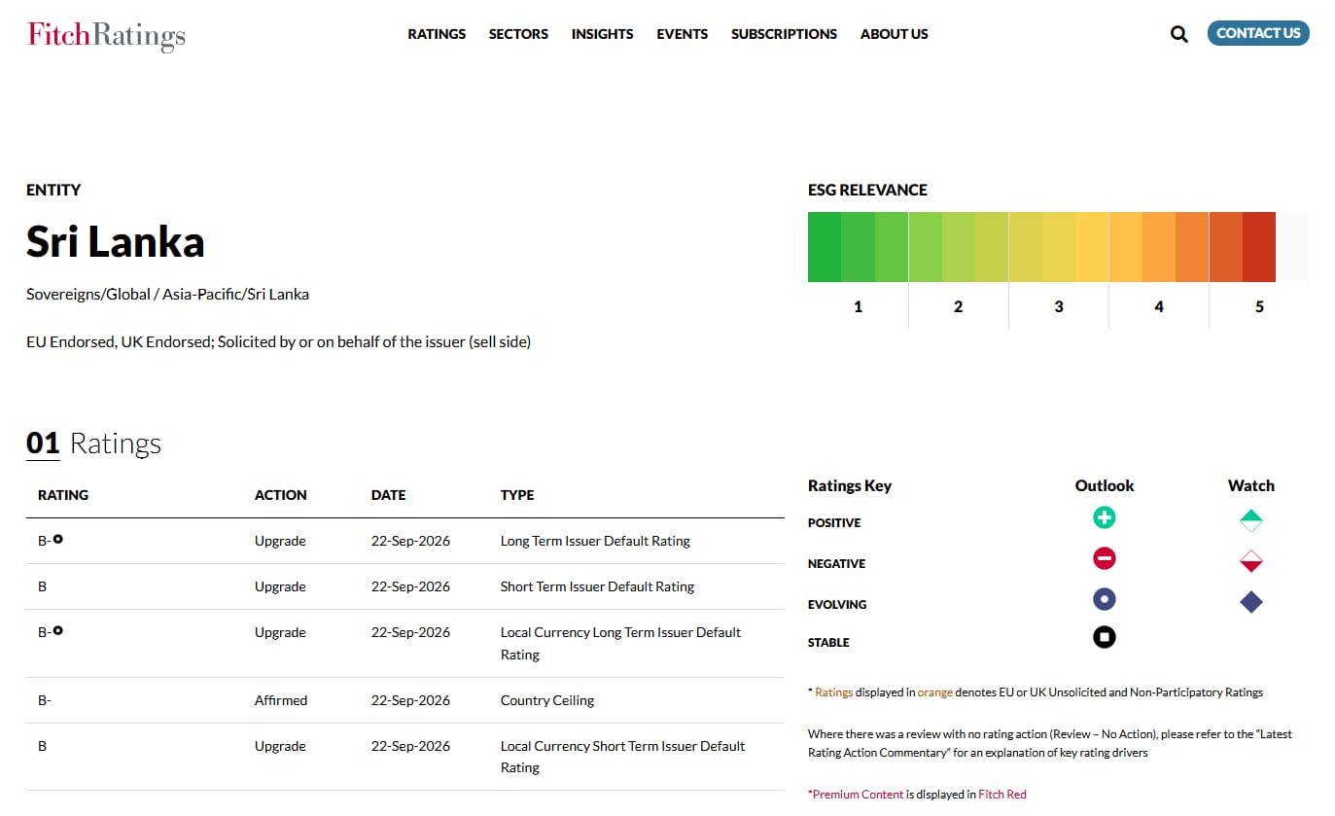1335x816 pixels.
Task: Click the purple Evolving Watch diamond icon
Action: point(1251,602)
